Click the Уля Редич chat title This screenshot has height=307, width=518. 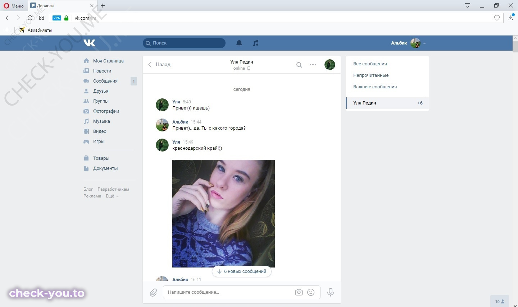coord(242,62)
